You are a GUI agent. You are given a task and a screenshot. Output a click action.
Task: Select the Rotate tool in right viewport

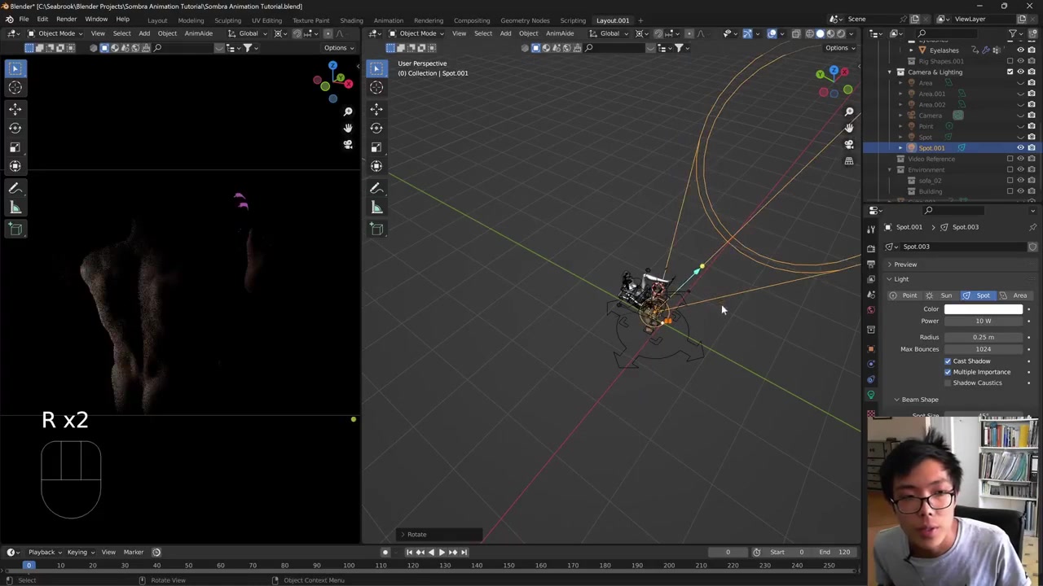point(376,128)
